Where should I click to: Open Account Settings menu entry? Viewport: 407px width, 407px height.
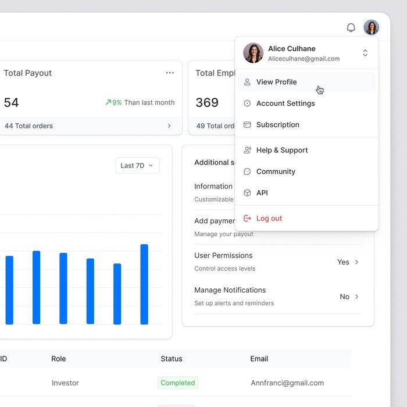tap(285, 103)
